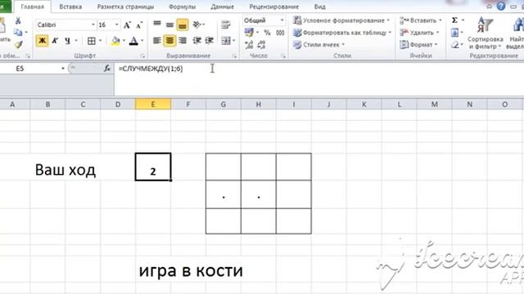The height and width of the screenshot is (294, 524).
Task: Increase font size with large A icon
Action: click(x=127, y=25)
